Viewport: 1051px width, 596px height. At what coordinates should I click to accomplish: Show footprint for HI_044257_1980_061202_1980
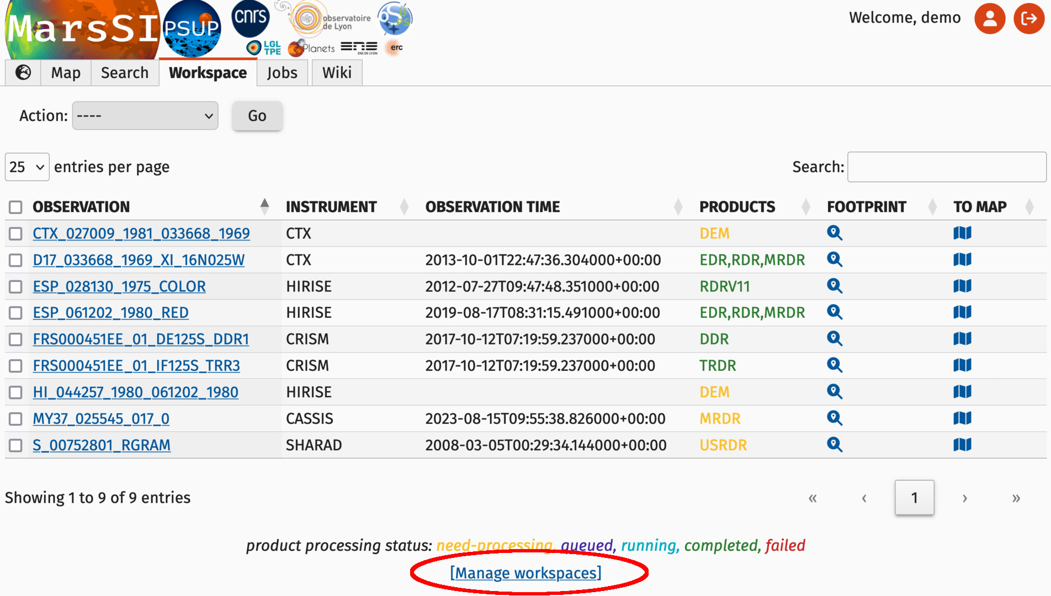834,392
